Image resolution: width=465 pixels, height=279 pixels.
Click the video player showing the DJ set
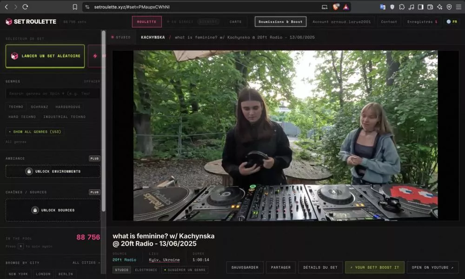pyautogui.click(x=286, y=136)
